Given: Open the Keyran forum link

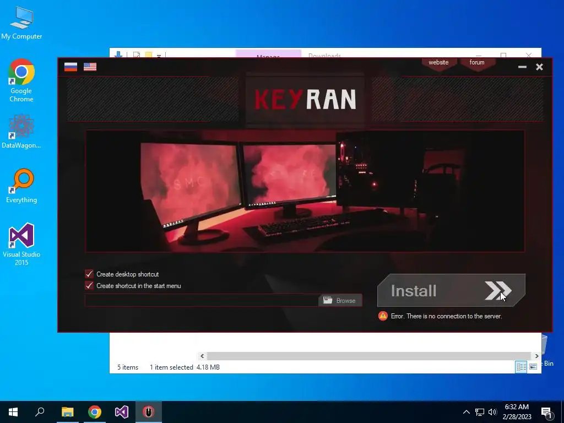Looking at the screenshot, I should pyautogui.click(x=477, y=63).
